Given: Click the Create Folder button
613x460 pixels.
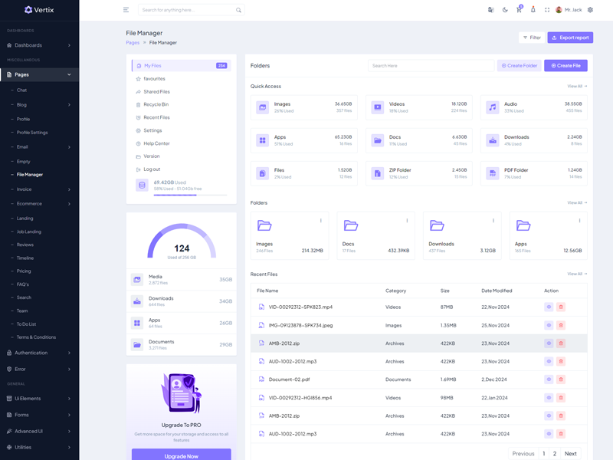Looking at the screenshot, I should coord(519,66).
